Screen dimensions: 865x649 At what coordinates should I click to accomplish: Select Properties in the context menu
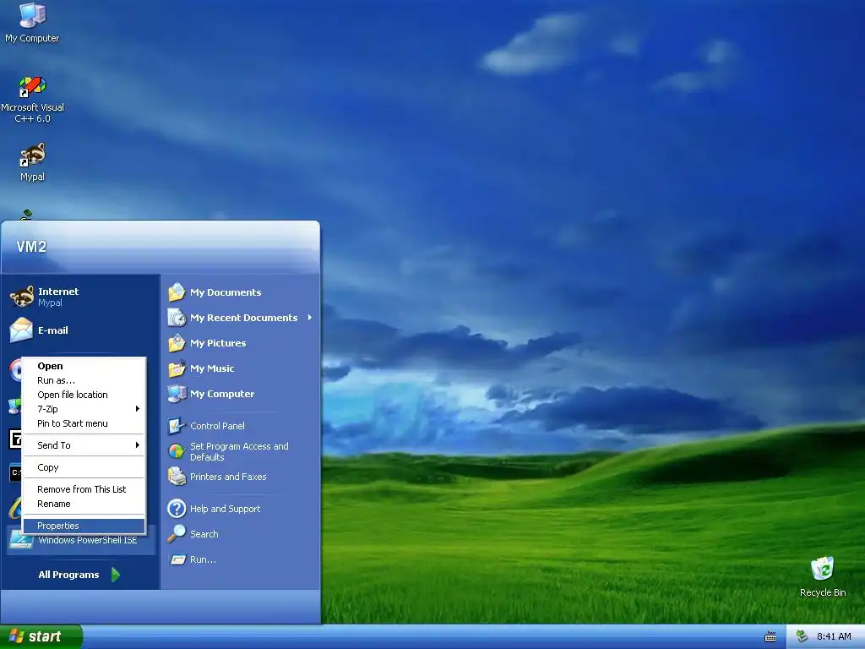(84, 526)
